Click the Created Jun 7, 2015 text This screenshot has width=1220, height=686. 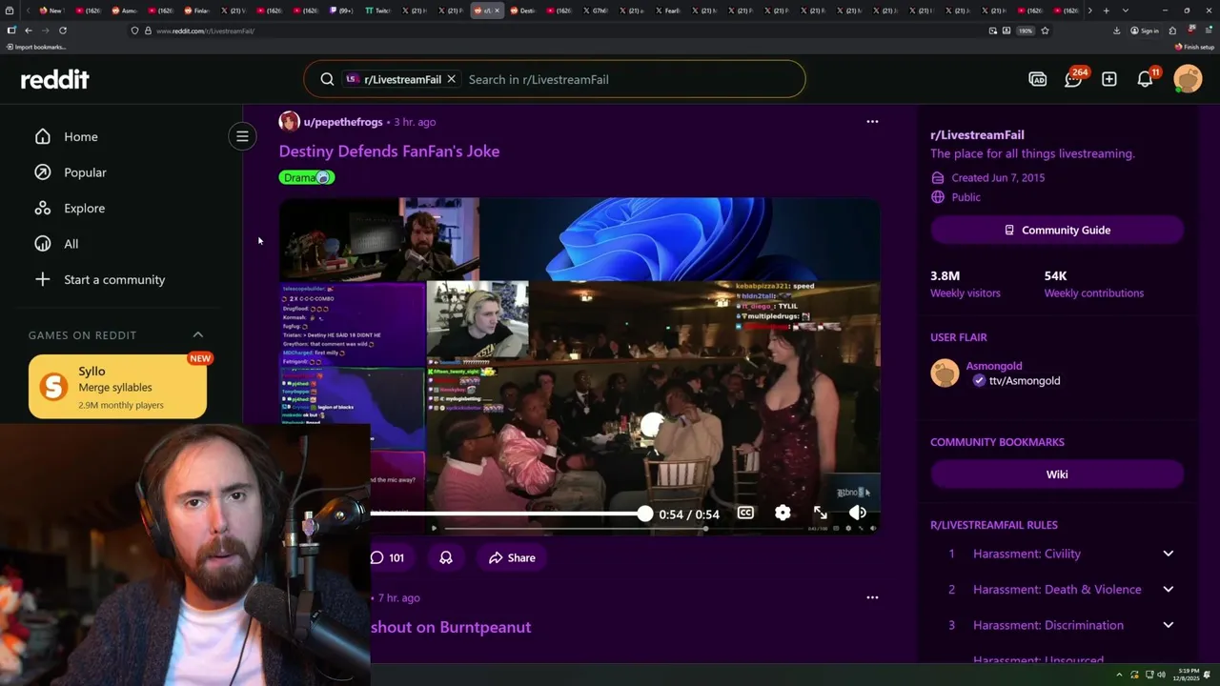(998, 177)
